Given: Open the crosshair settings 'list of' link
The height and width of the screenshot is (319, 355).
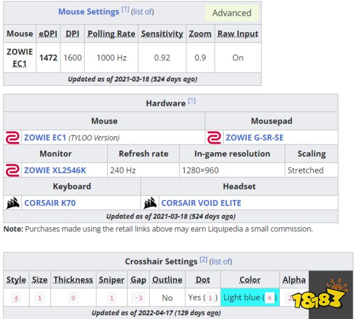Looking at the screenshot, I should click(x=221, y=262).
